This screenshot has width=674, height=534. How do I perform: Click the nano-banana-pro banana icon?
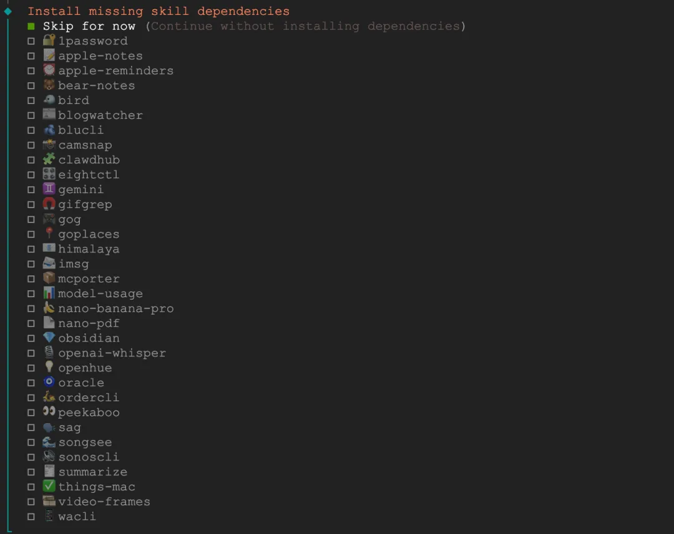49,308
